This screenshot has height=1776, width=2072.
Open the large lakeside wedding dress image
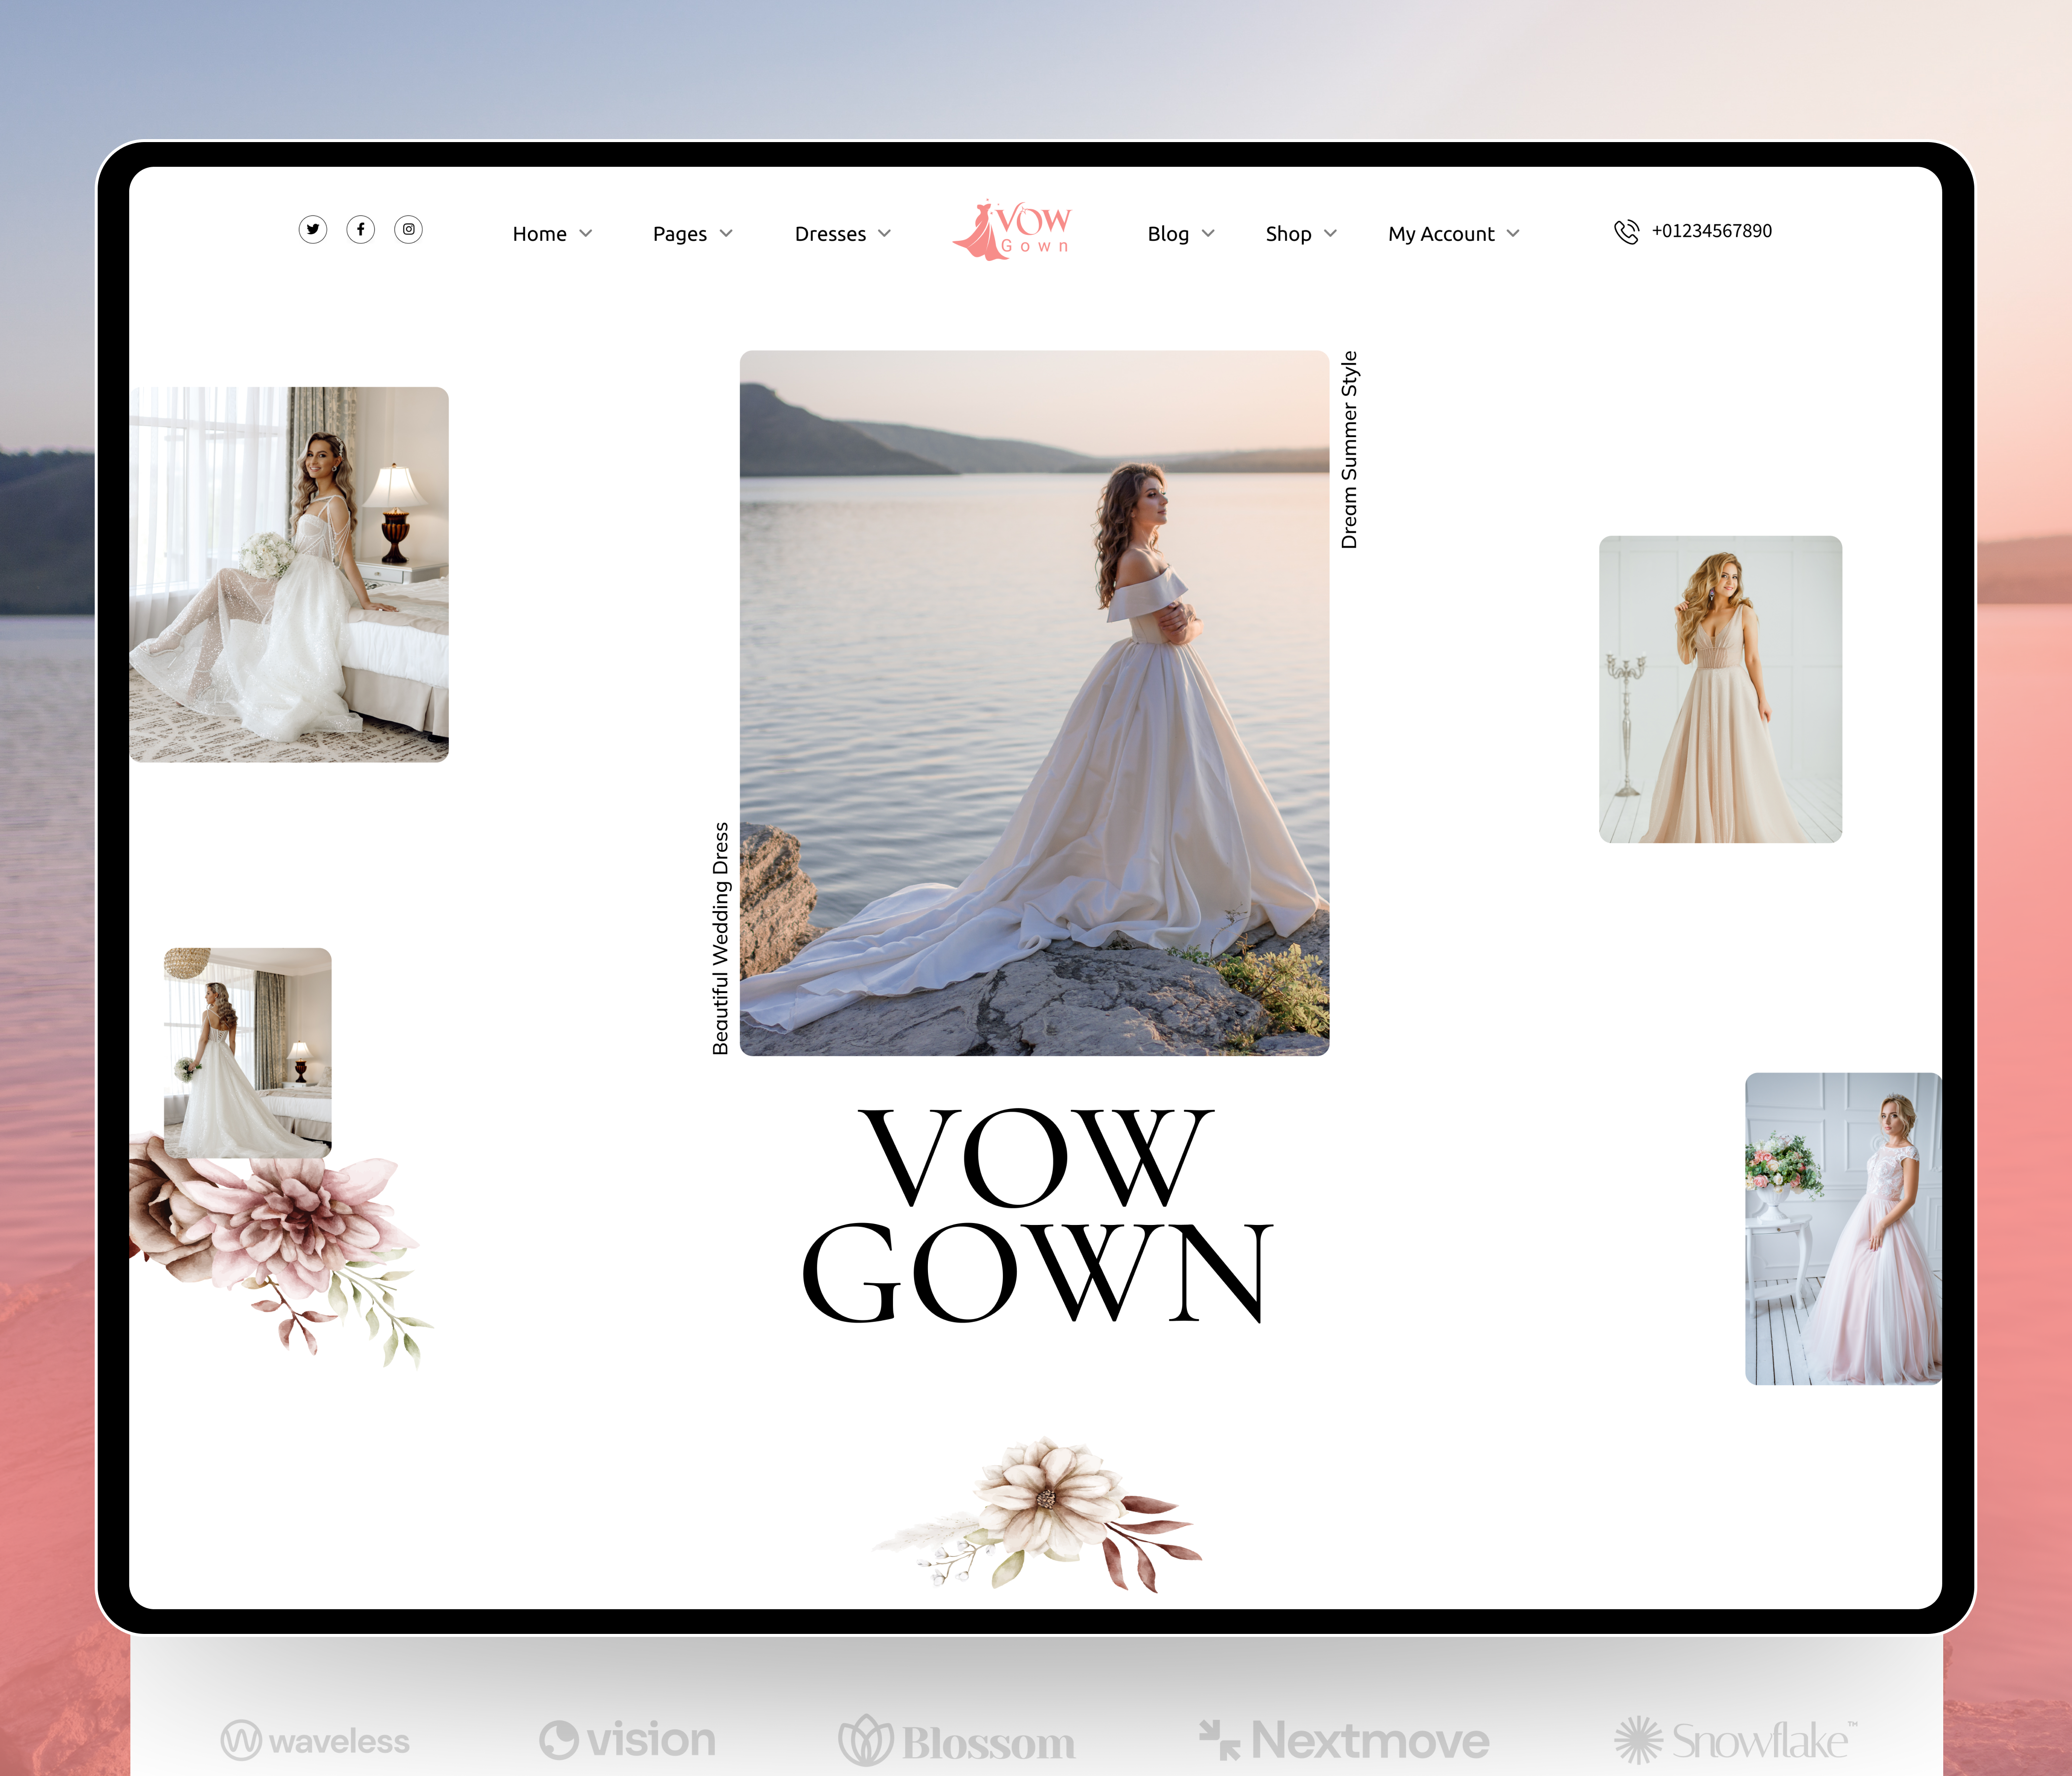point(1035,700)
